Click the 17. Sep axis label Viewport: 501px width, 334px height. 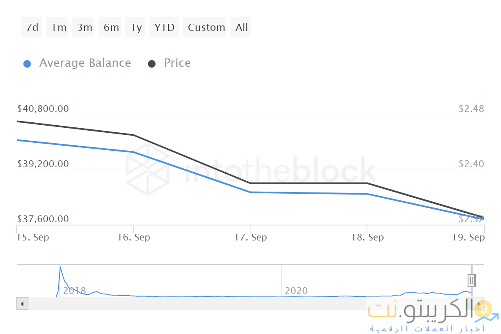click(250, 238)
